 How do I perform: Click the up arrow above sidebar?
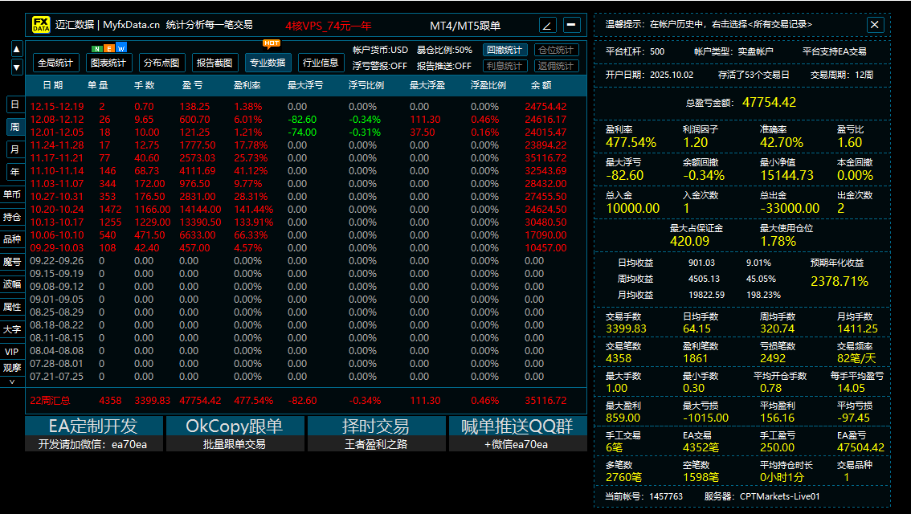point(16,48)
